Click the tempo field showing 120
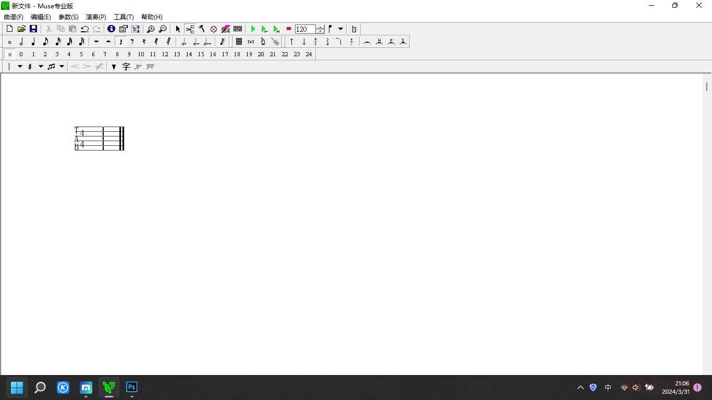The image size is (712, 400). pyautogui.click(x=305, y=29)
